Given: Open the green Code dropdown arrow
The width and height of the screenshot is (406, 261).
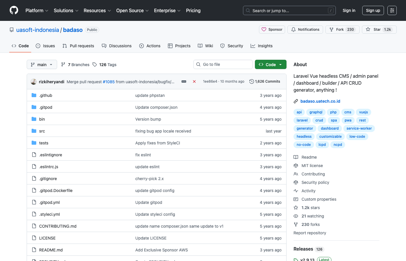Looking at the screenshot, I should click(280, 64).
